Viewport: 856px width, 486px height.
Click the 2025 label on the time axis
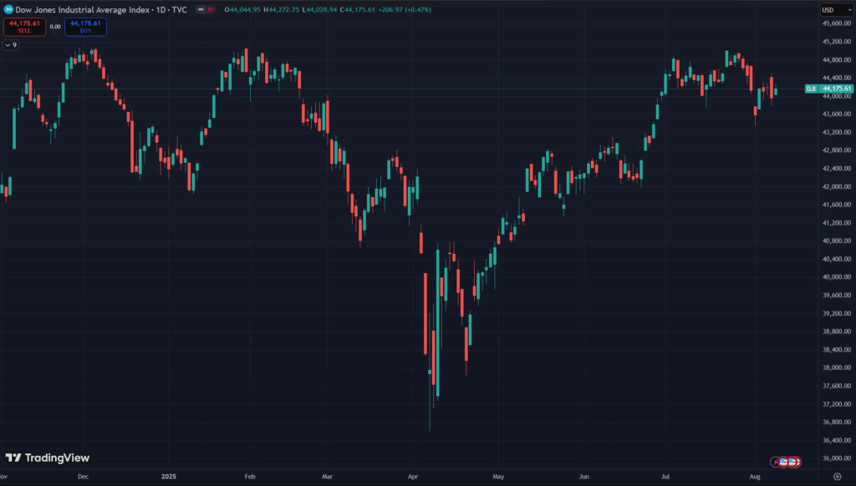(170, 477)
